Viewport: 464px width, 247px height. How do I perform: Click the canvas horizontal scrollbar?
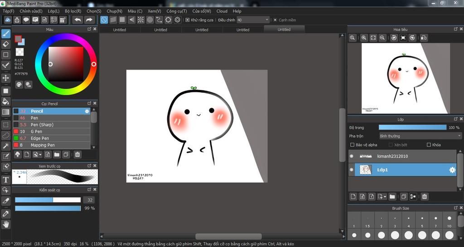click(x=228, y=236)
